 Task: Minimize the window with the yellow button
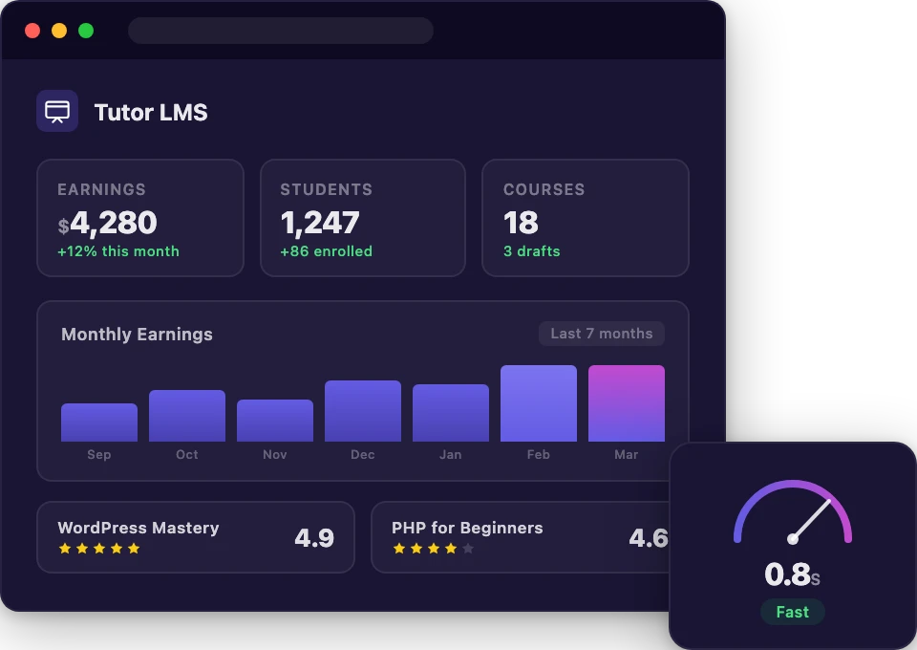[59, 31]
